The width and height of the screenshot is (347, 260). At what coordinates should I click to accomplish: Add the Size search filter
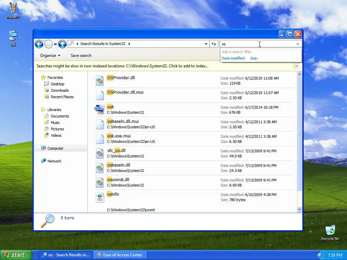click(254, 58)
